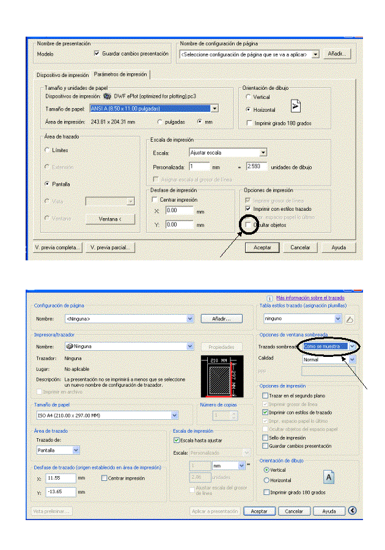Select Vertical orientation in the upper dialog
Image resolution: width=385 pixels, height=550 pixels.
tap(248, 97)
